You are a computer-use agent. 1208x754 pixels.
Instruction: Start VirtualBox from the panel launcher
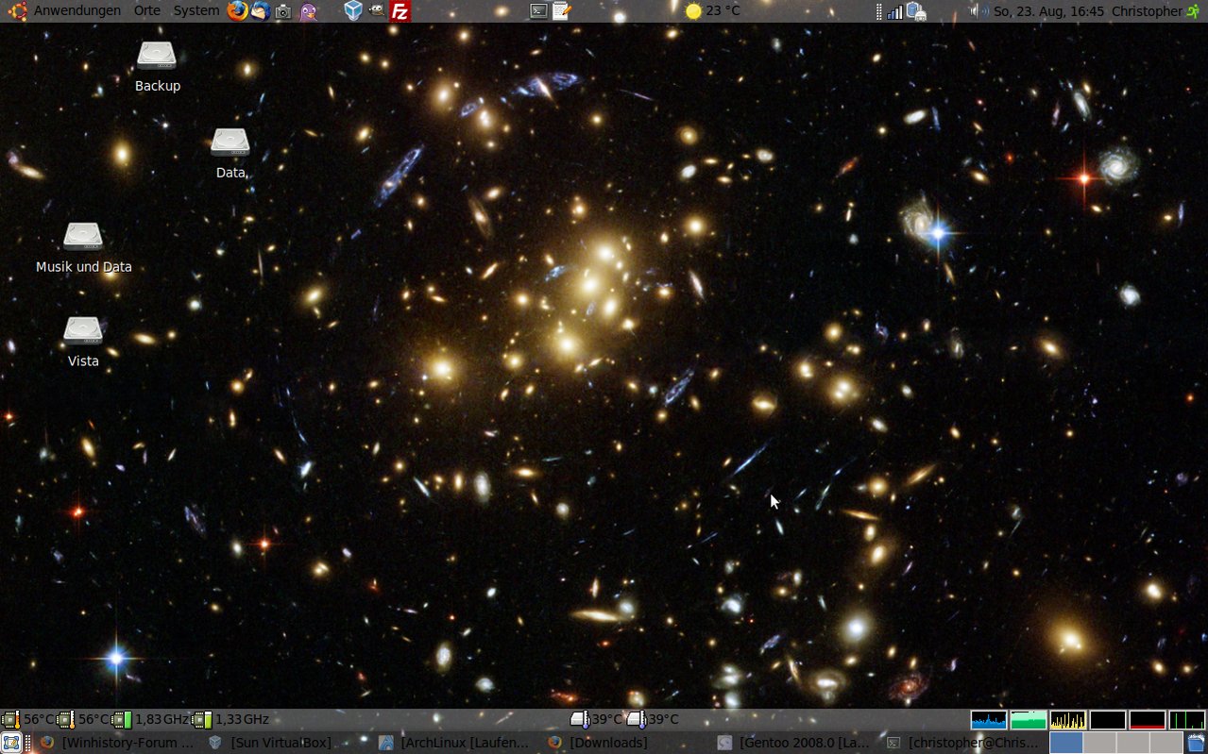[x=353, y=11]
